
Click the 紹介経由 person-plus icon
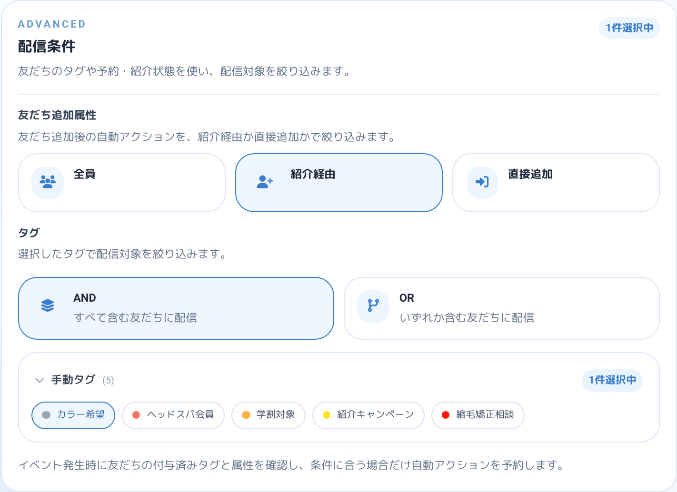[265, 182]
